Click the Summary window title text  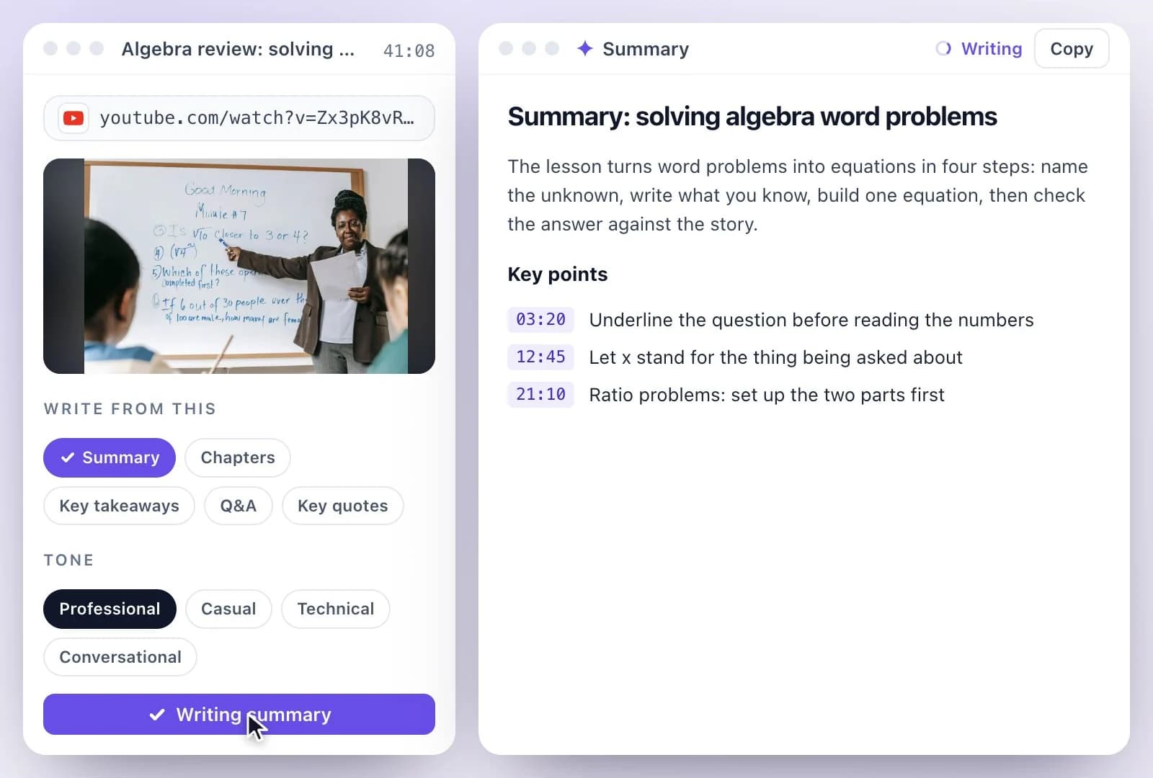(x=646, y=49)
